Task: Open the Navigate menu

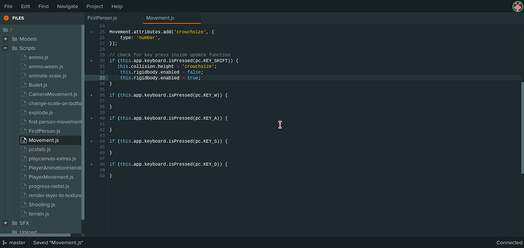Action: [67, 6]
